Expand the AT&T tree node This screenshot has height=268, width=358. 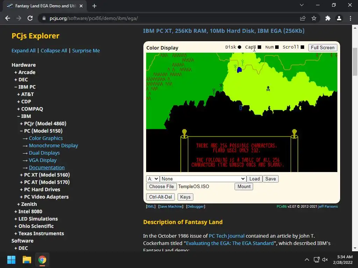pyautogui.click(x=25, y=94)
